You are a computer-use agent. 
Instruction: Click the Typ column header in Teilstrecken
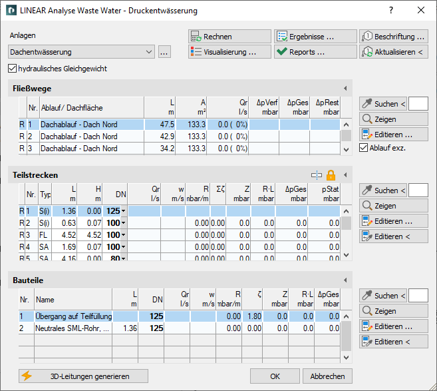click(45, 194)
